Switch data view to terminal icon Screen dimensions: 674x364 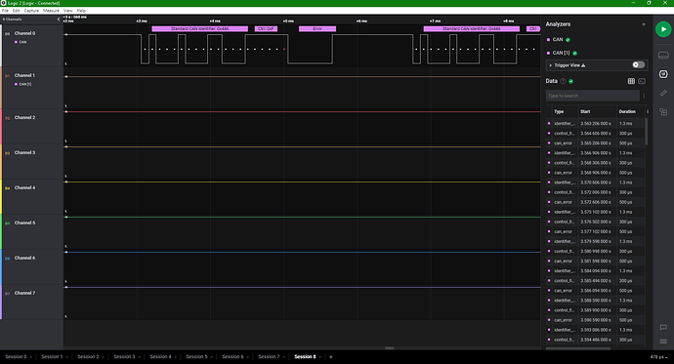coord(642,81)
